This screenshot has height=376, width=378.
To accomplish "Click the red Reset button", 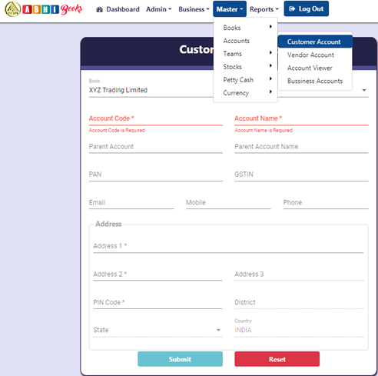I will pyautogui.click(x=277, y=359).
